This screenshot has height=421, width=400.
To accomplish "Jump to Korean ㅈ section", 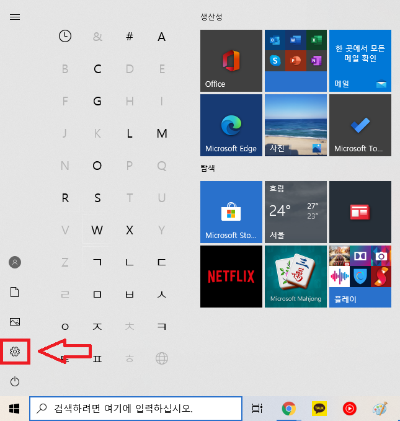I will click(x=97, y=327).
